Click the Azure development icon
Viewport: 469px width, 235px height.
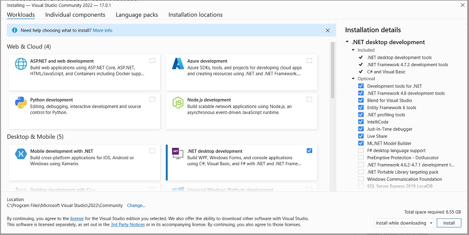pos(178,63)
